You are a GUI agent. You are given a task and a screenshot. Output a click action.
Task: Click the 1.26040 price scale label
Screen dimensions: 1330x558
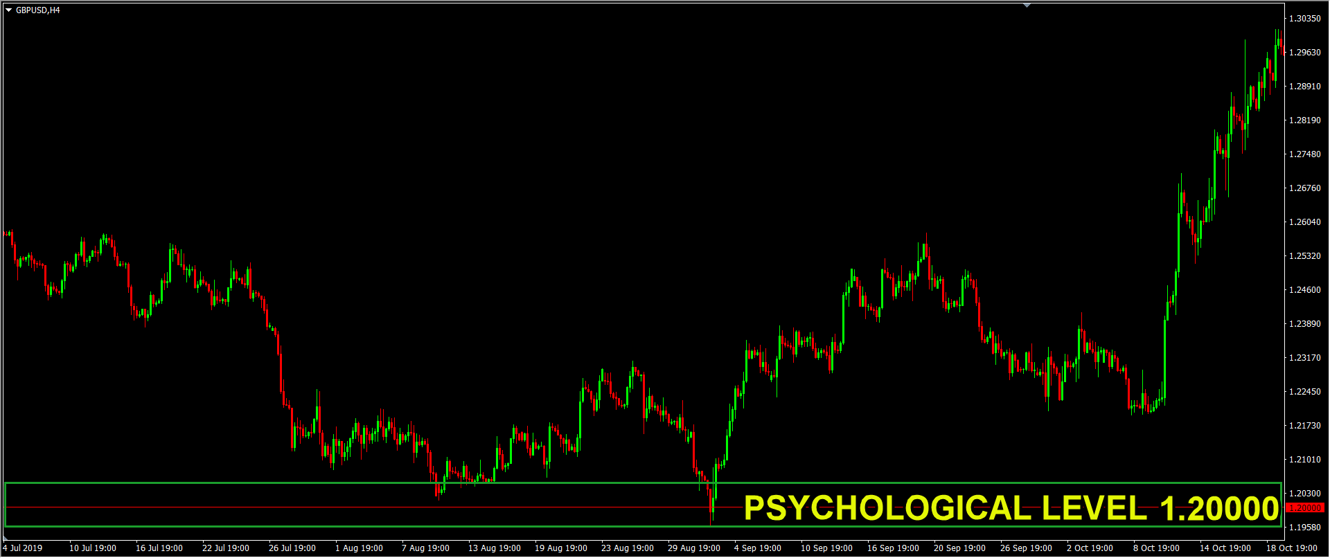point(1304,222)
